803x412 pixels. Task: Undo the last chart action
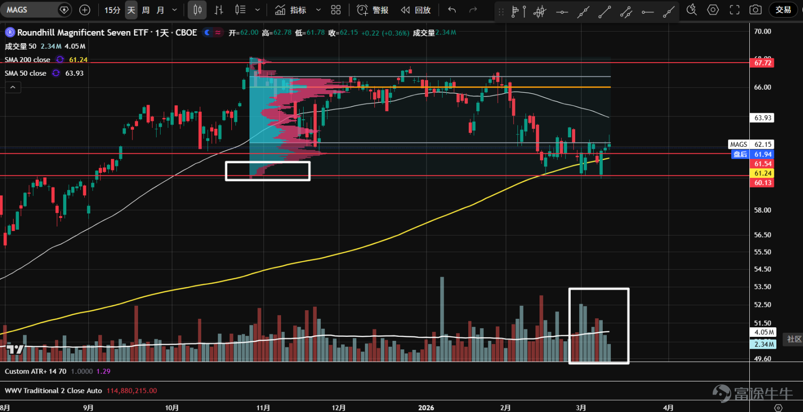point(452,10)
